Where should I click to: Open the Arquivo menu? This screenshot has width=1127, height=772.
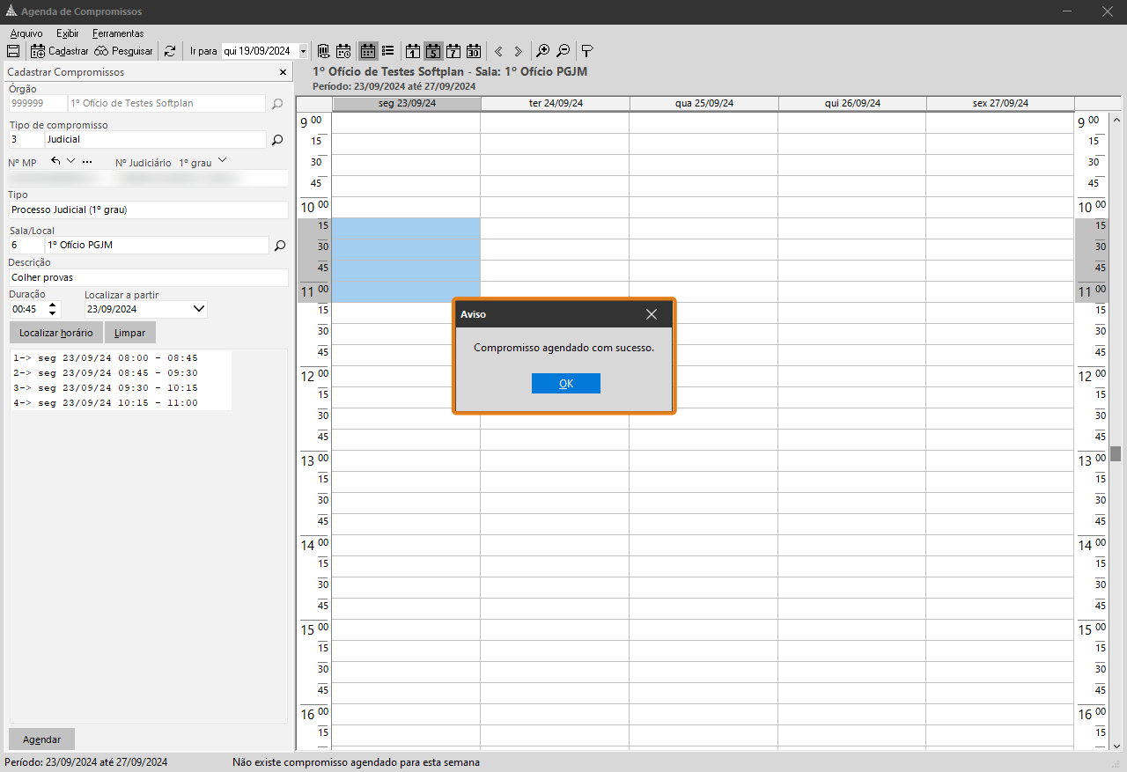point(26,33)
